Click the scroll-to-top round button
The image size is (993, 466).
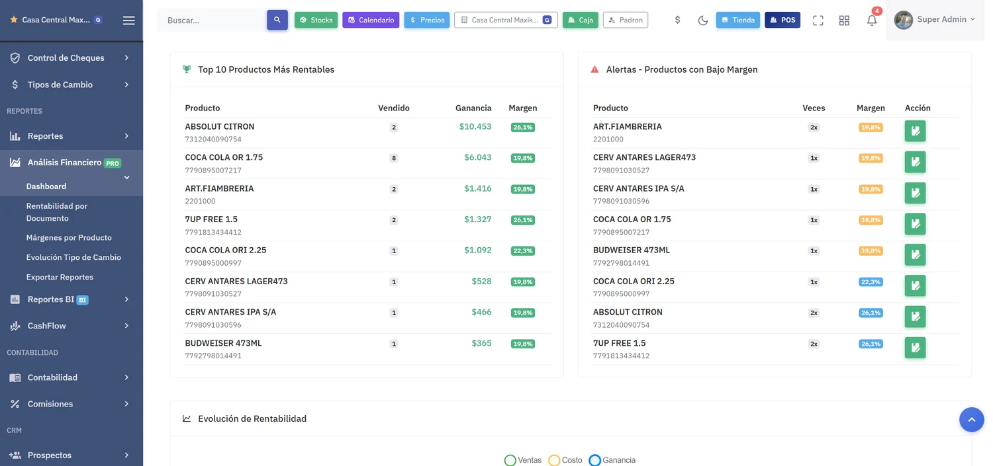point(971,420)
